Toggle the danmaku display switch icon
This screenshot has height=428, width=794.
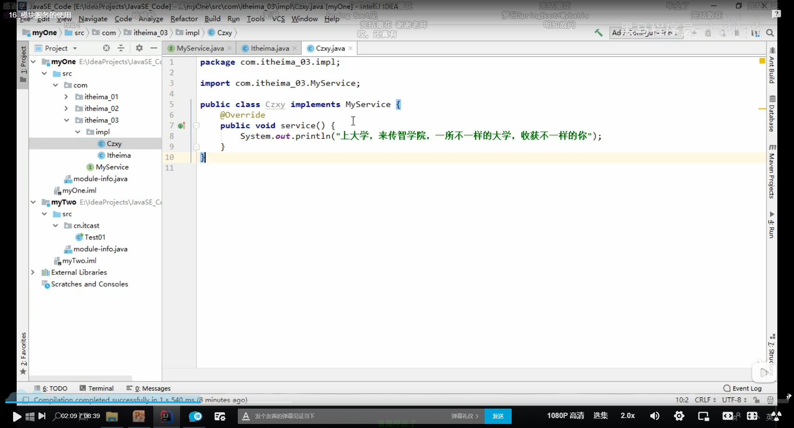[195, 416]
